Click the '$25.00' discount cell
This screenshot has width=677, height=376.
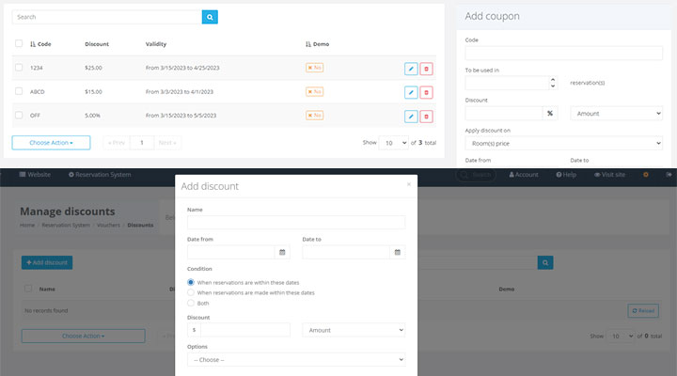point(93,68)
